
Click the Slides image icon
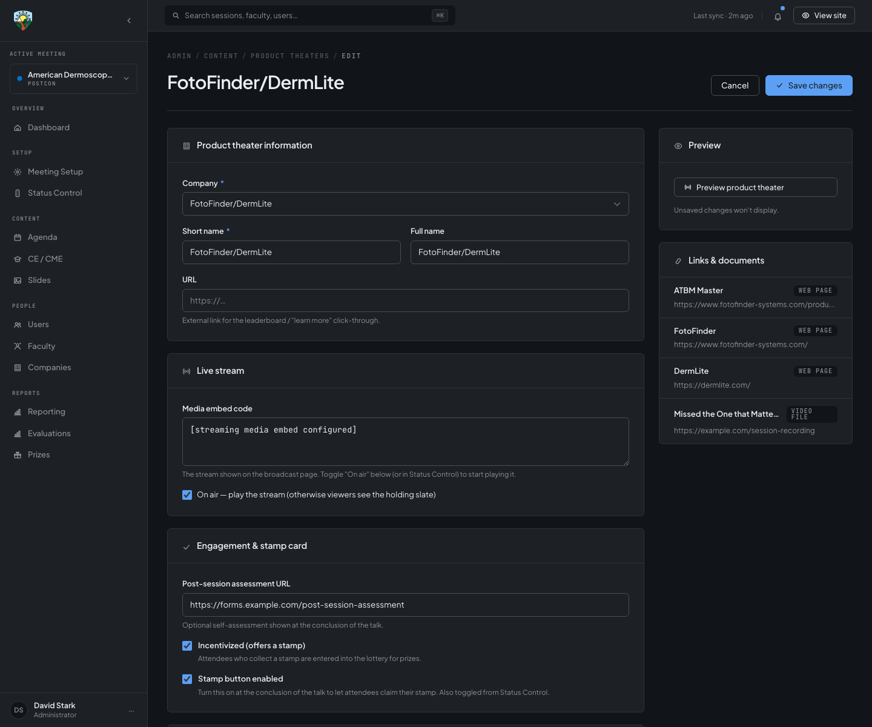click(x=18, y=281)
